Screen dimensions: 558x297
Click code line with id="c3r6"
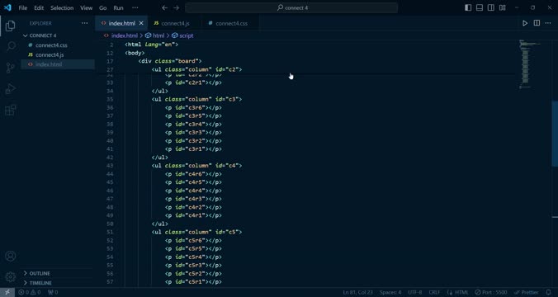pyautogui.click(x=193, y=107)
